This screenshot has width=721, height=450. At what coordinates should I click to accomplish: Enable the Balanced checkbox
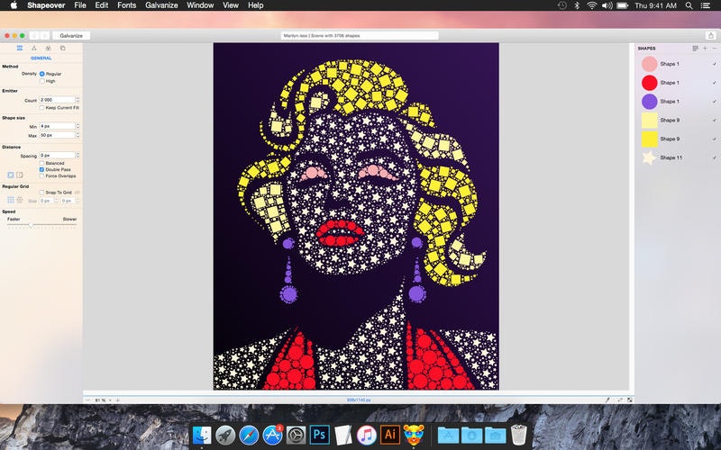tap(41, 164)
